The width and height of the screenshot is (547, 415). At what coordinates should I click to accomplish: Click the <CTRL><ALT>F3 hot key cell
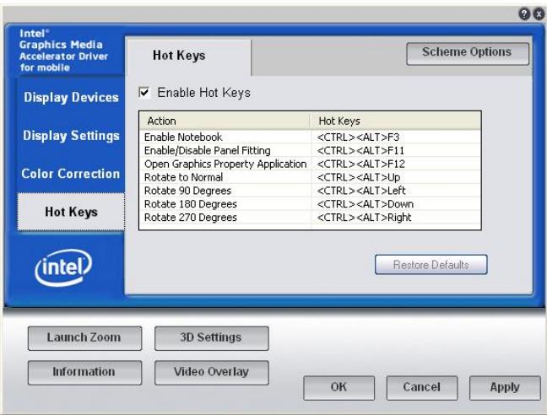coord(396,137)
